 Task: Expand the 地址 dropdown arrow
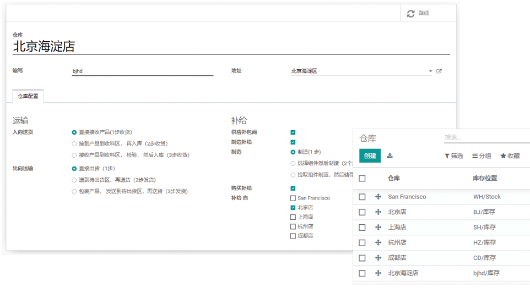point(430,71)
